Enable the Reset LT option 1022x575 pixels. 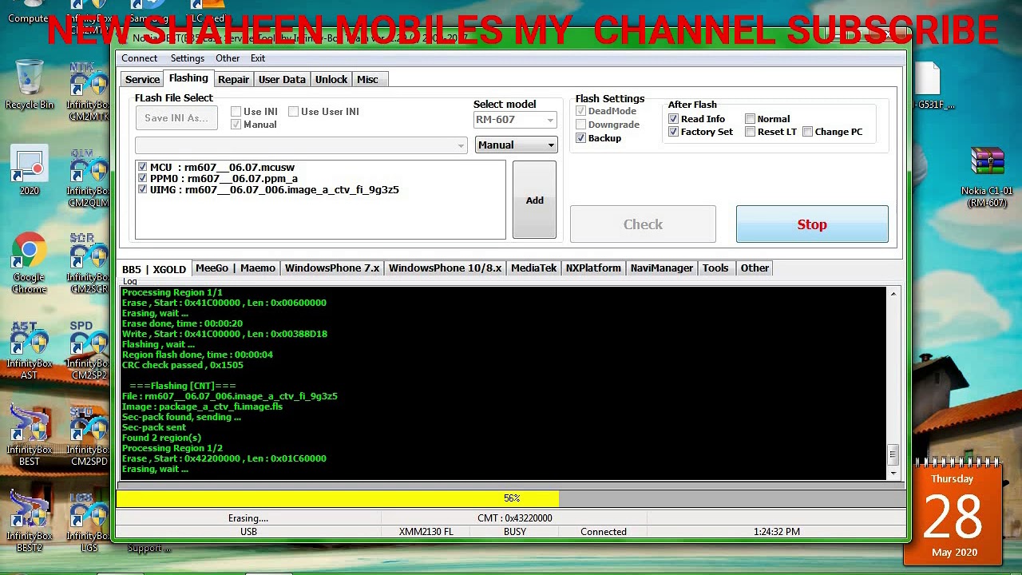tap(750, 132)
